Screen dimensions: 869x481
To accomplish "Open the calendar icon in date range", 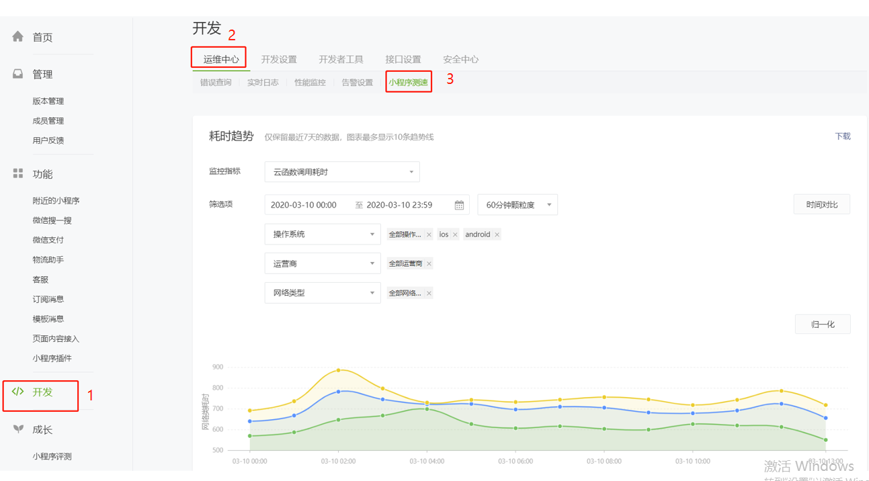I will [459, 205].
